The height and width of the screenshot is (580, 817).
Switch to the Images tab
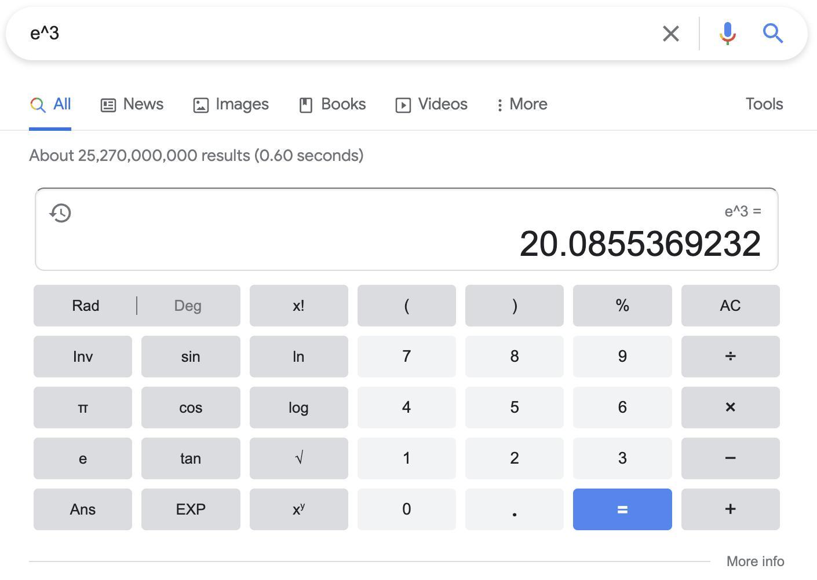click(x=231, y=104)
